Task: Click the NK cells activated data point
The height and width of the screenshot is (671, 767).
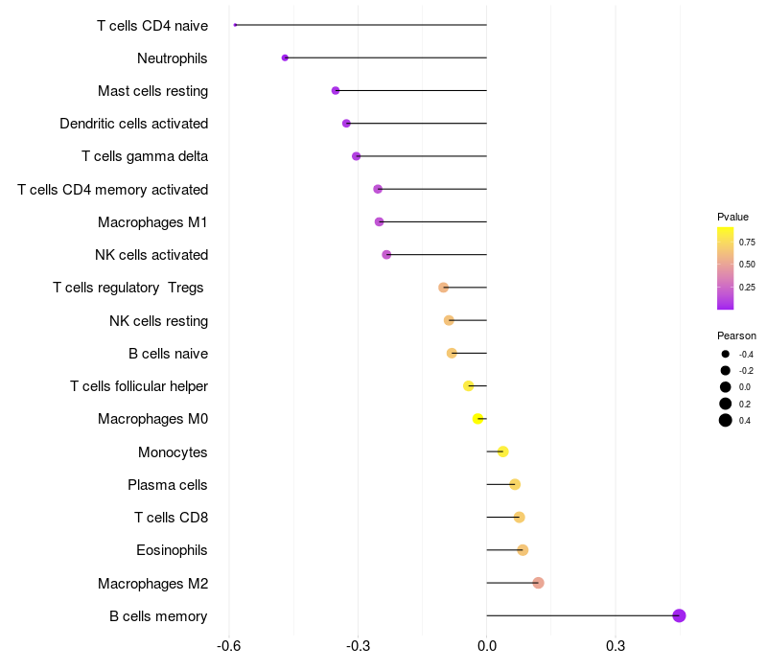Action: click(386, 254)
